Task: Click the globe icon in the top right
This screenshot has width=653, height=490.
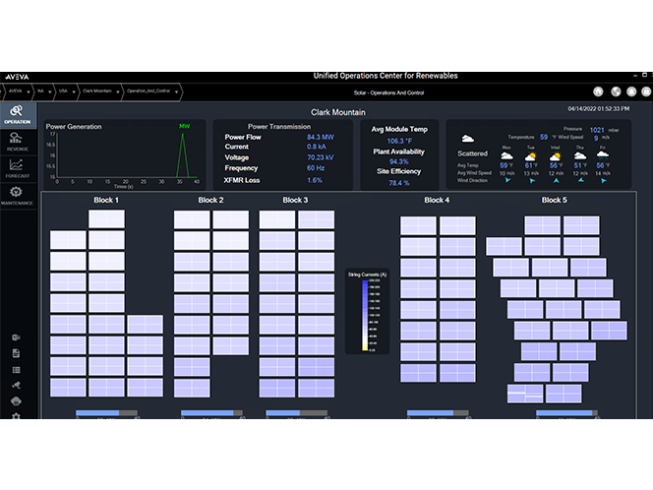Action: click(x=614, y=92)
